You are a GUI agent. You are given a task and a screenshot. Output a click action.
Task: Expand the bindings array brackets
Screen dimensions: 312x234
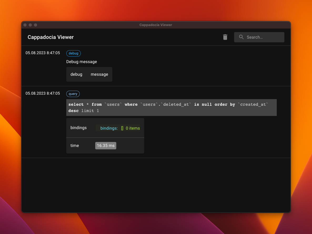click(x=122, y=128)
